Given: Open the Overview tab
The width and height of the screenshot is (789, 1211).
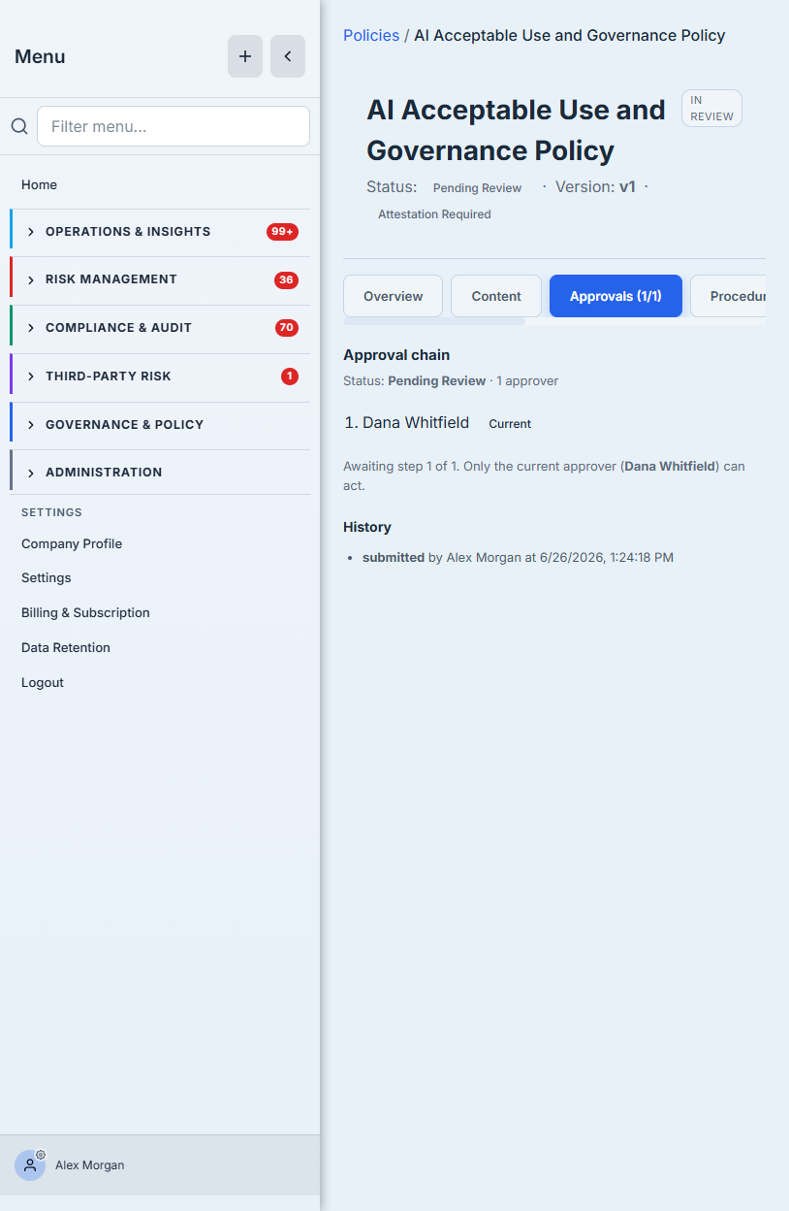Looking at the screenshot, I should coord(393,296).
